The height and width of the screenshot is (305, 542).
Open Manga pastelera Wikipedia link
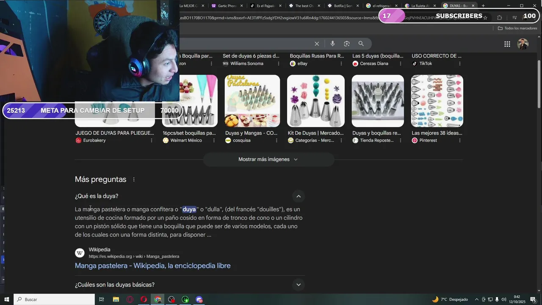(152, 266)
